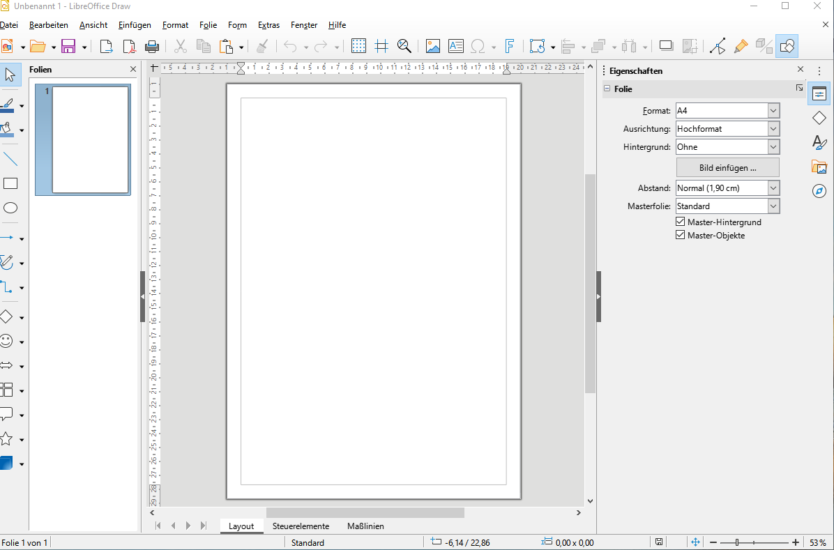The height and width of the screenshot is (550, 834).
Task: Select the callout shapes tool
Action: [x=6, y=414]
